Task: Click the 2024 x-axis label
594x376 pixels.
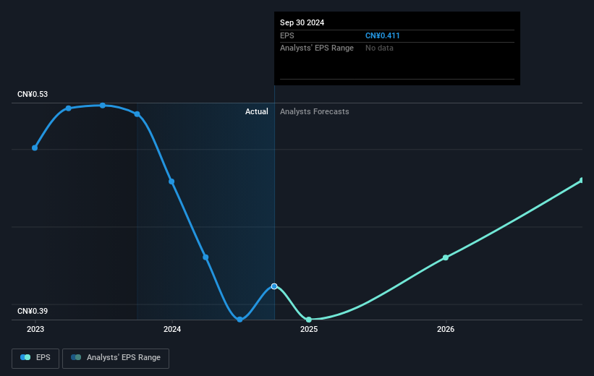Action: (x=172, y=330)
